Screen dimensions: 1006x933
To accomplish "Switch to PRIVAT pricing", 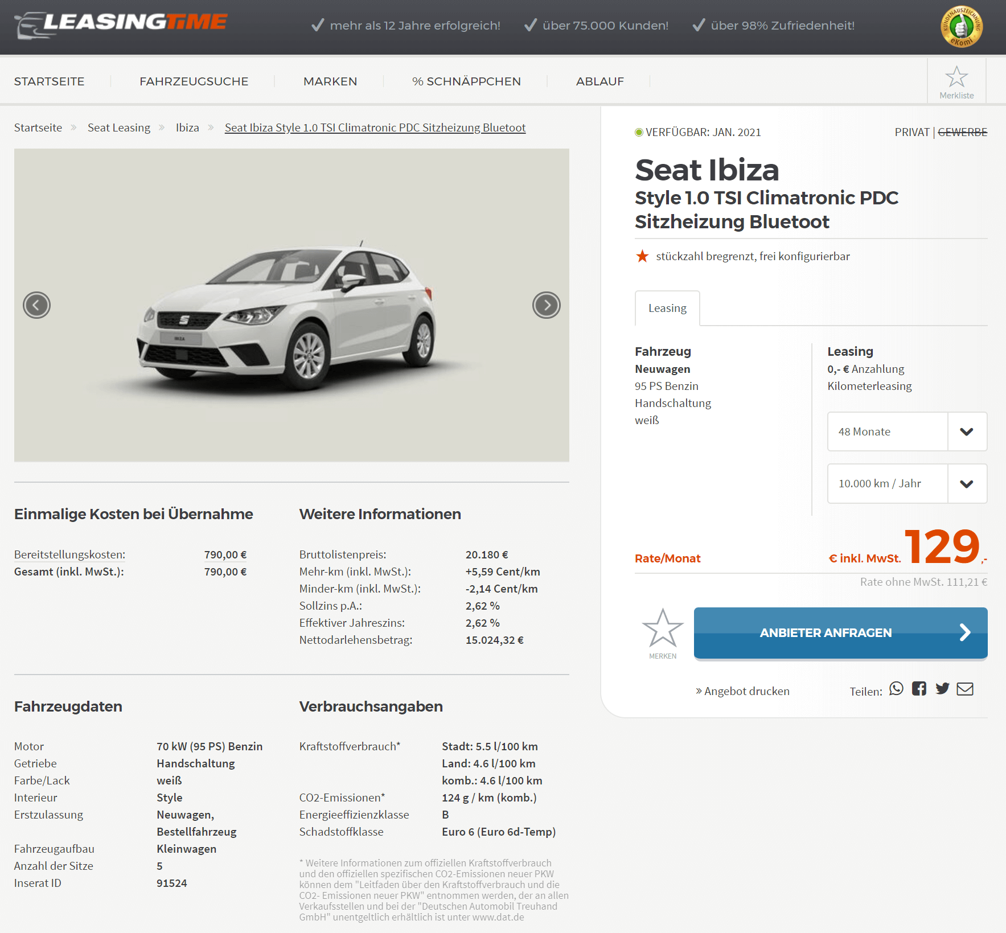I will point(911,132).
